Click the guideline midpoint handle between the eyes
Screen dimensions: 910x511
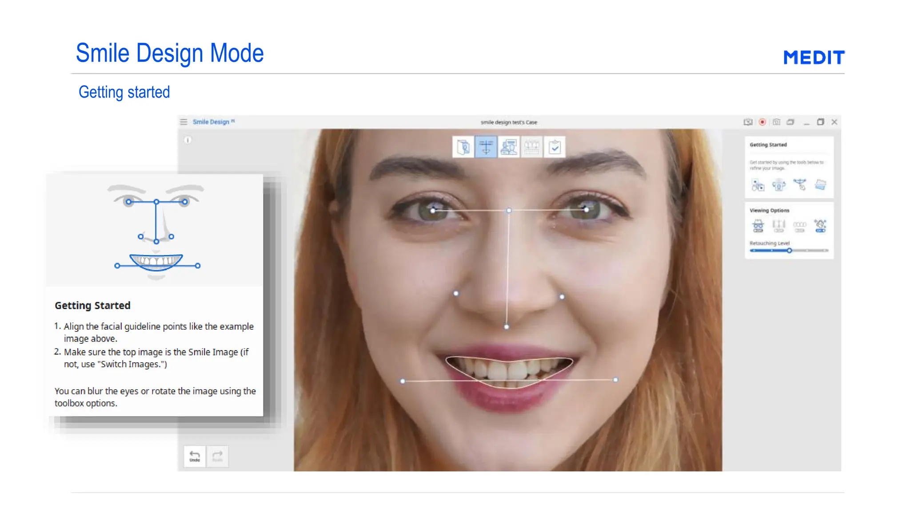509,211
